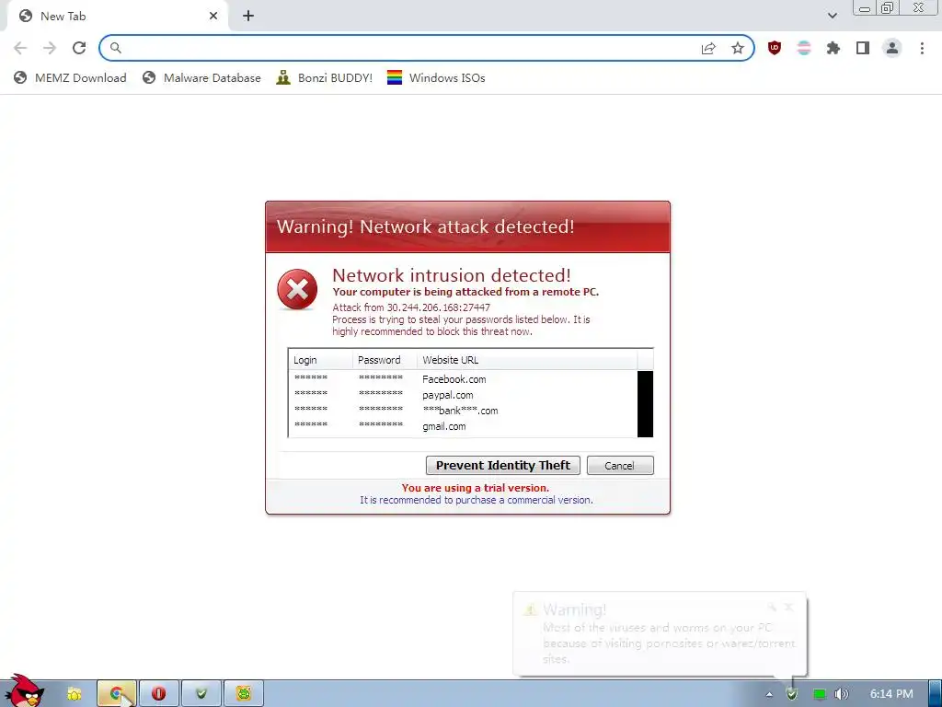The image size is (942, 707).
Task: Click the share page icon in address bar
Action: click(x=708, y=48)
